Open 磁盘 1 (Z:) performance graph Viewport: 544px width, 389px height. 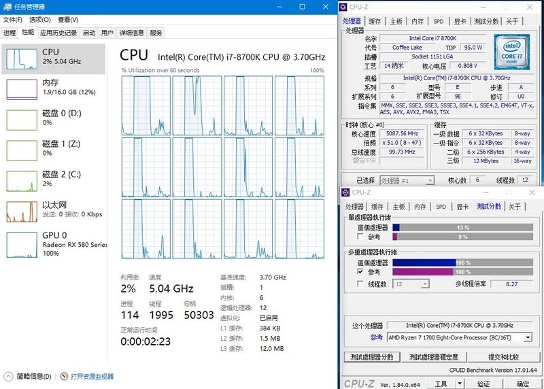click(54, 150)
